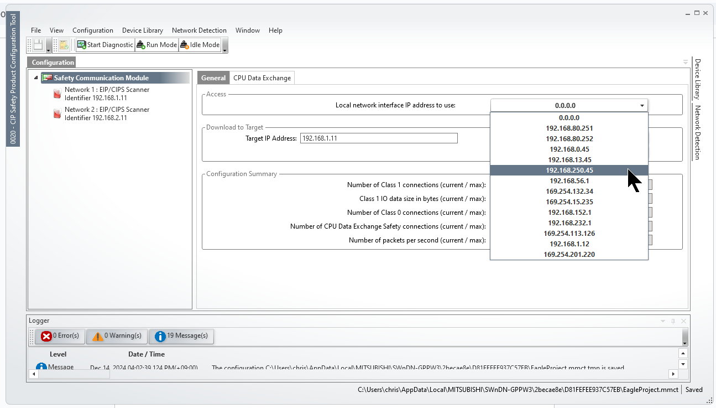Screen dimensions: 716x408
Task: Click the red Network 1 scanner icon
Action: pyautogui.click(x=57, y=94)
